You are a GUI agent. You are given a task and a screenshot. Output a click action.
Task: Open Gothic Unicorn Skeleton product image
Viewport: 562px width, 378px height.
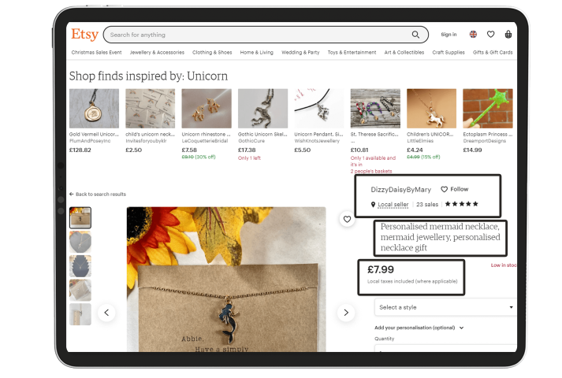pos(262,109)
